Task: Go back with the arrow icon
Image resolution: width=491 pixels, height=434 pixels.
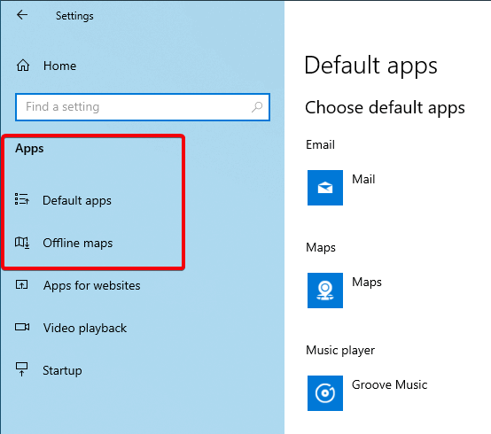Action: point(22,15)
